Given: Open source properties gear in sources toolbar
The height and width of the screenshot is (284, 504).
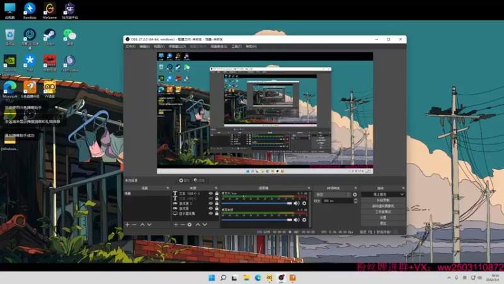Looking at the screenshot, I should click(x=190, y=225).
